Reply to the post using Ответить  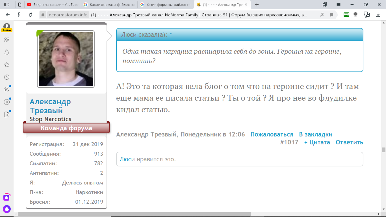[x=349, y=142]
